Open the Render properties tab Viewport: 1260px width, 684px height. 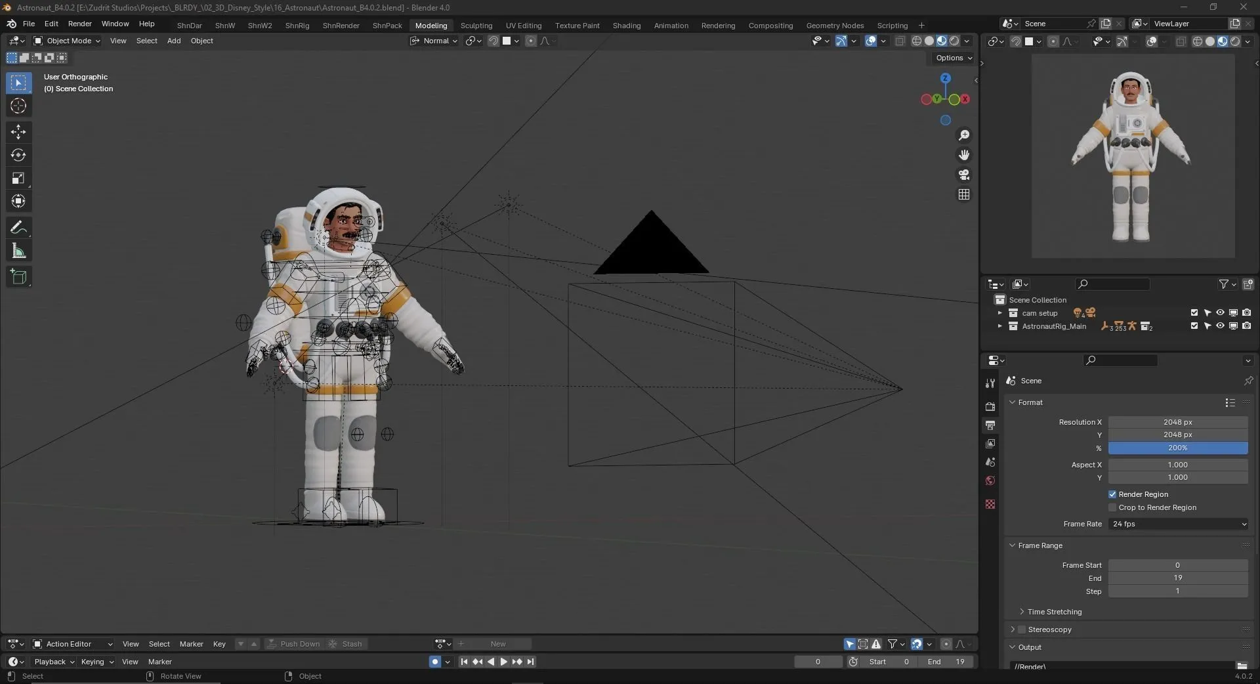click(990, 406)
